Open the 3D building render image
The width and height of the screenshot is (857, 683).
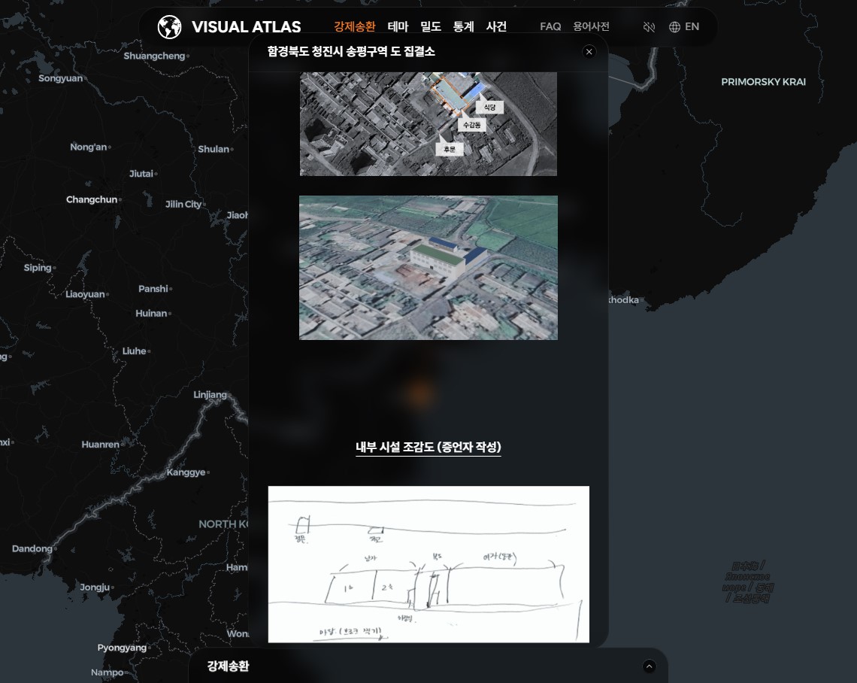point(428,267)
